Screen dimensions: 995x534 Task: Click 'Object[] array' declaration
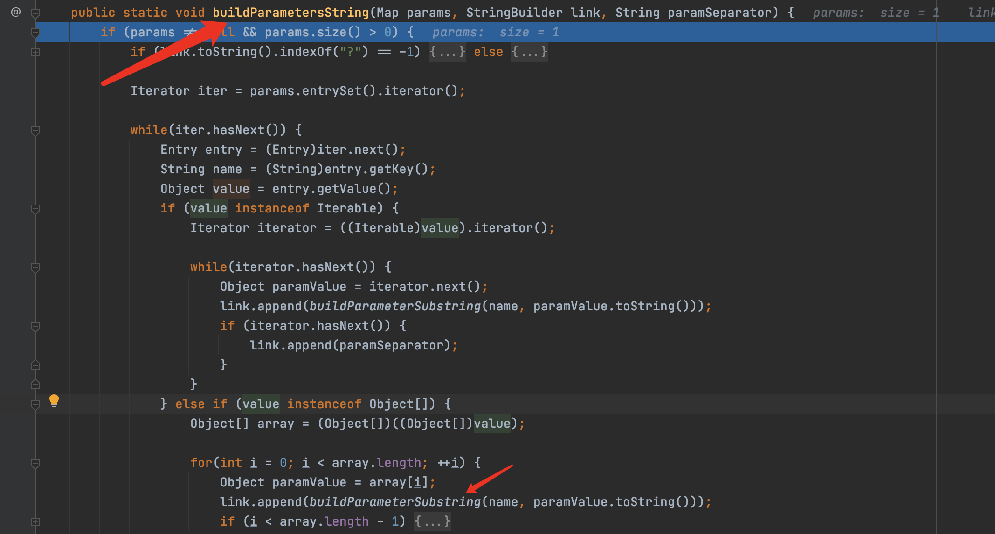[242, 424]
